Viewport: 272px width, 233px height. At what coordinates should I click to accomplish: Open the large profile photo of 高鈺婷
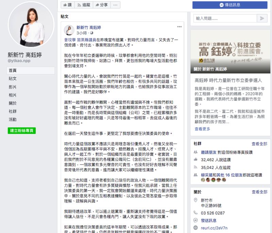click(31, 25)
